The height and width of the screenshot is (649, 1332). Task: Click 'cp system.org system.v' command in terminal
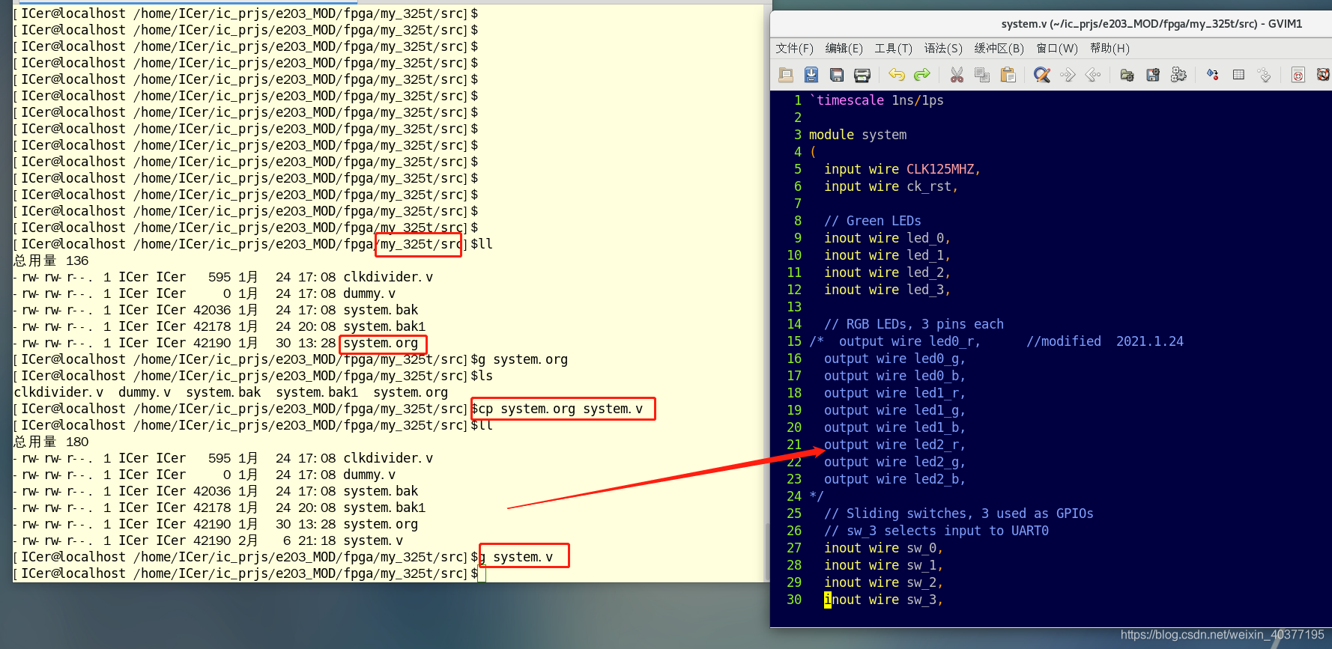(560, 409)
